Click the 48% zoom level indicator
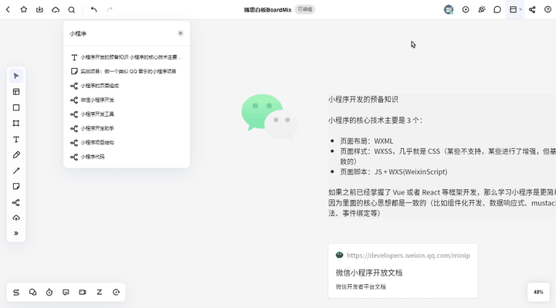The image size is (556, 308). (x=538, y=292)
